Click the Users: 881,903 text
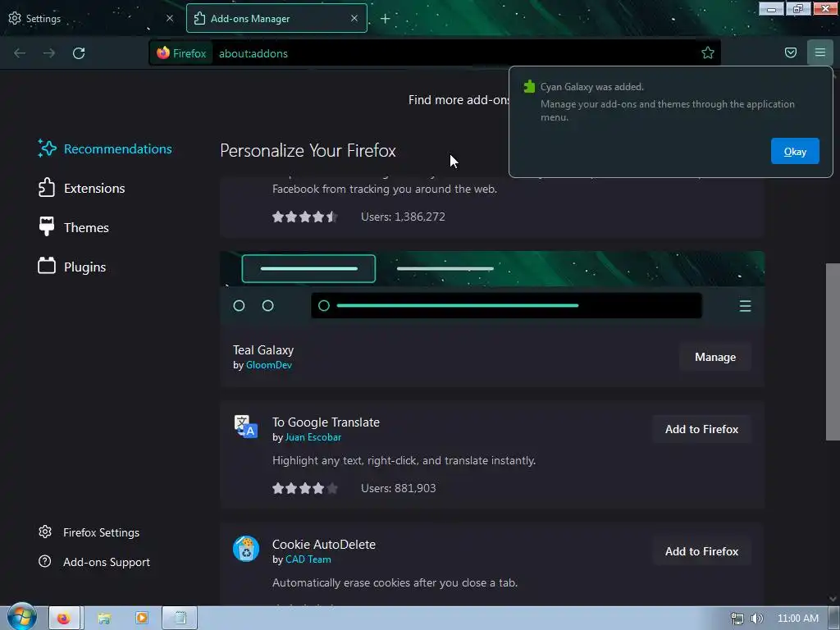Viewport: 840px width, 630px height. coord(399,488)
